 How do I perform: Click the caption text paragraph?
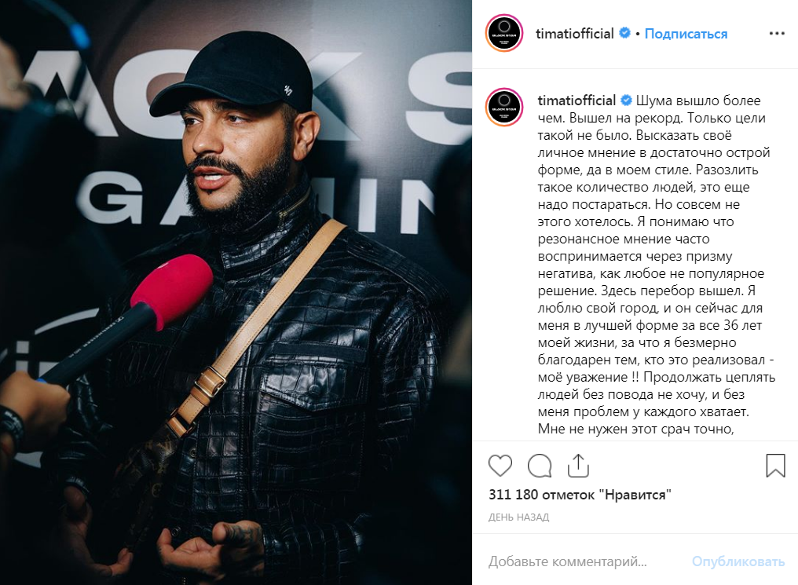(x=656, y=265)
